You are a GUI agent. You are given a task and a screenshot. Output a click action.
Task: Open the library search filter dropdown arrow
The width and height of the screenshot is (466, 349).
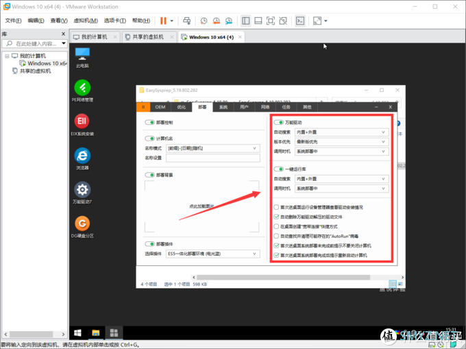click(x=64, y=43)
